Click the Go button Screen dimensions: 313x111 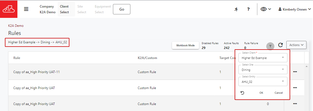(x=122, y=9)
